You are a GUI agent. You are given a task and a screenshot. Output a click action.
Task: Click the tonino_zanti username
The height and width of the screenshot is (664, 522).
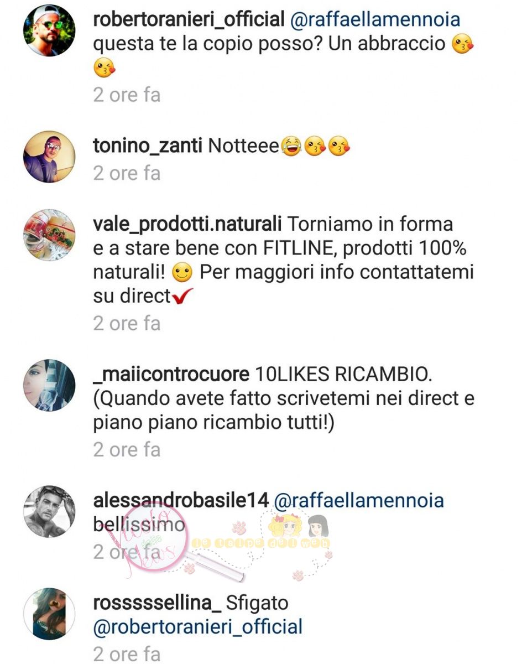coord(148,146)
